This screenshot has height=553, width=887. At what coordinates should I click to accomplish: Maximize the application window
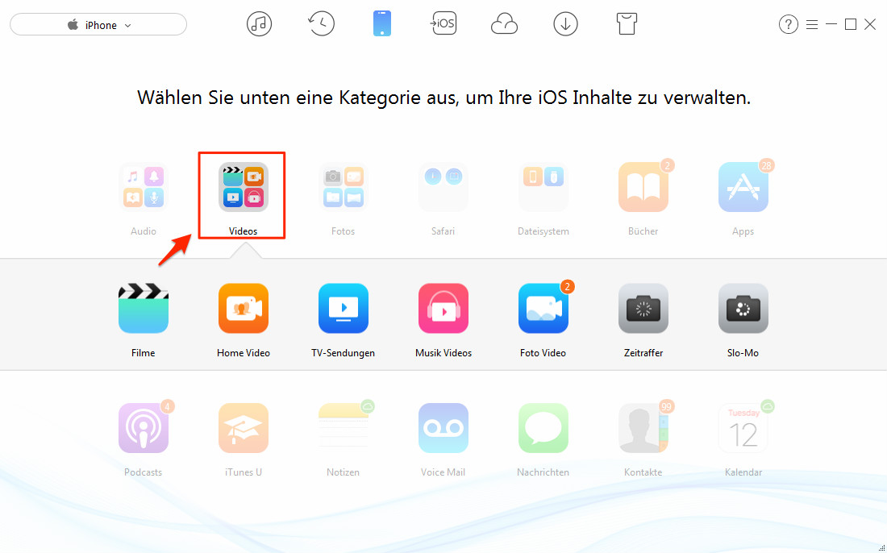tap(850, 24)
